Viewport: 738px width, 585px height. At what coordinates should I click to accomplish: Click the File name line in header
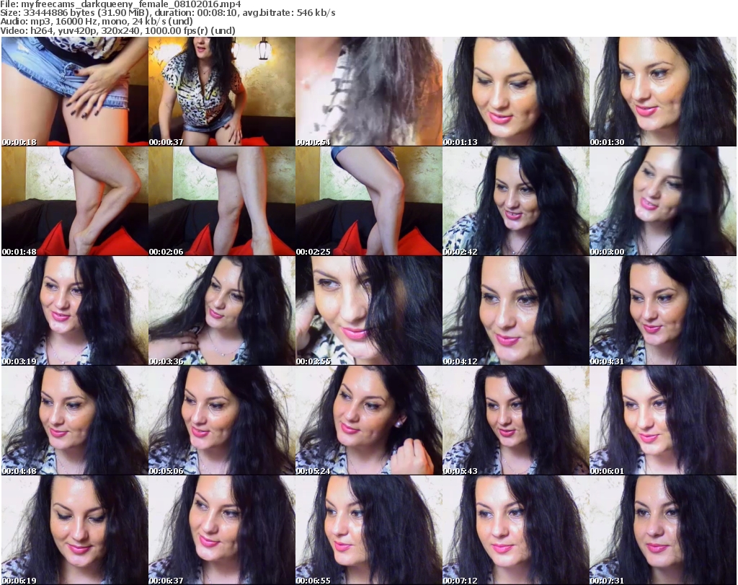pyautogui.click(x=121, y=4)
